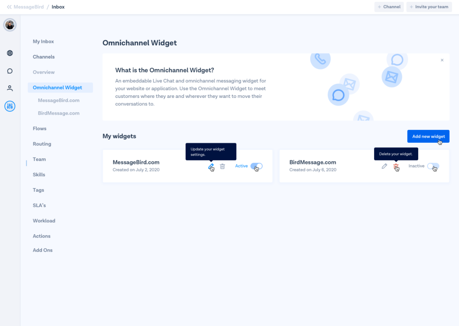The width and height of the screenshot is (459, 326).
Task: Click the Add new widget button
Action: click(428, 136)
